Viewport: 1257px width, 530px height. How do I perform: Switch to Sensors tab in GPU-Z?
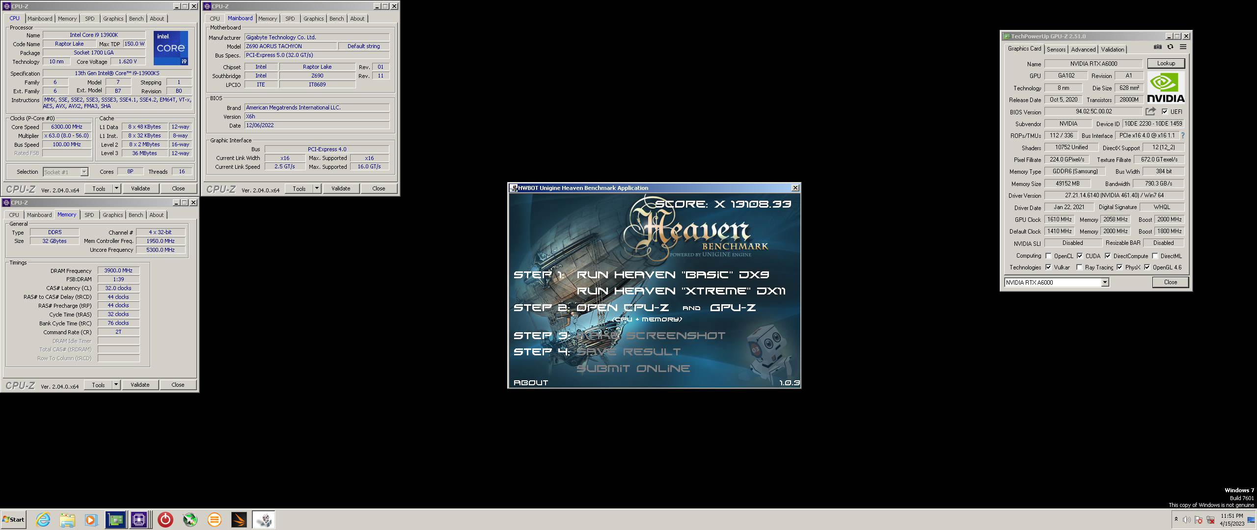point(1056,50)
